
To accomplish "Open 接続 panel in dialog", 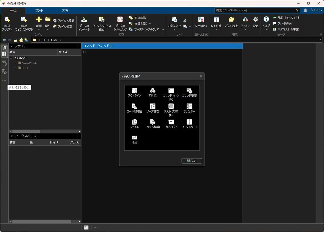I will click(134, 140).
